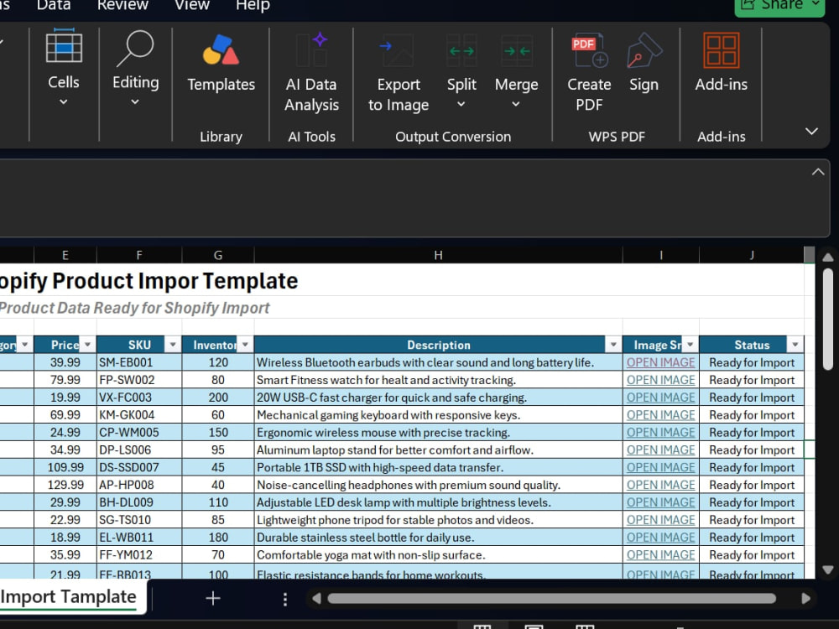Select the Shopify Product Import Template title

[149, 281]
